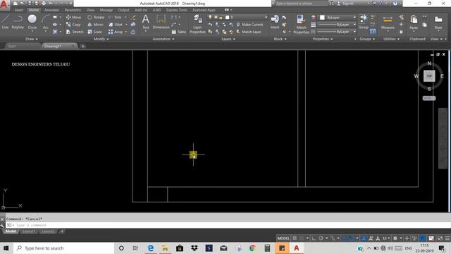Open Layer Properties manager
This screenshot has width=451, height=254.
point(197,25)
